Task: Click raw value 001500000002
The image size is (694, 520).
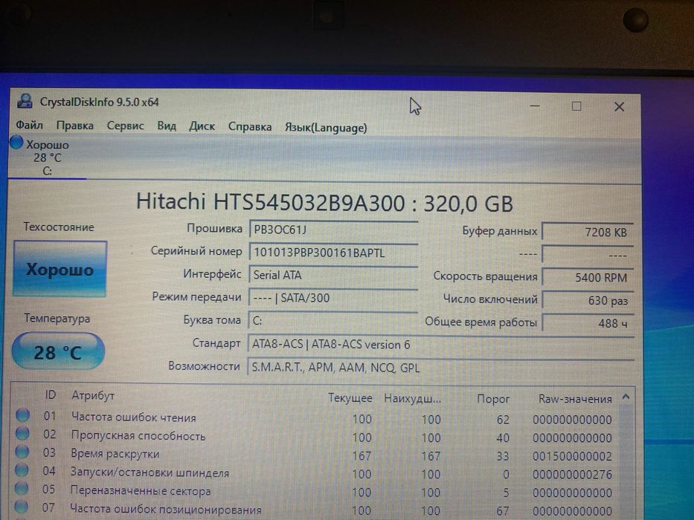Action: (572, 456)
